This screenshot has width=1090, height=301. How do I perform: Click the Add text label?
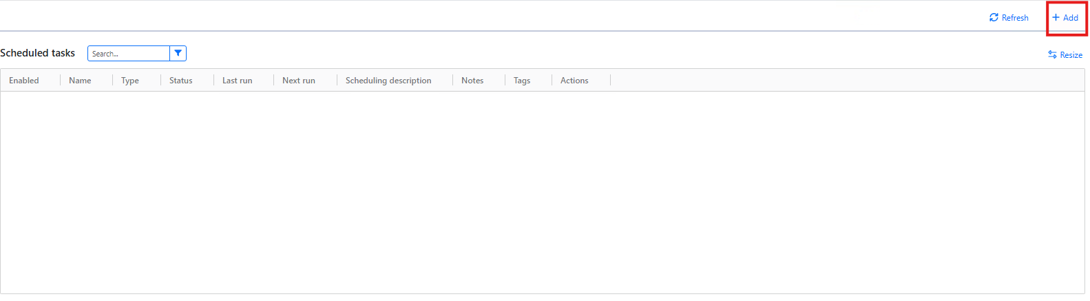[1071, 18]
